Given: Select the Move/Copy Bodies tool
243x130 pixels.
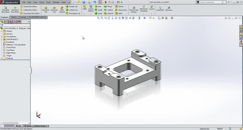Looking at the screenshot, I should tap(134, 10).
